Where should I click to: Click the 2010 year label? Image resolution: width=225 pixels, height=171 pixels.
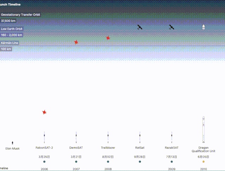(x=204, y=169)
